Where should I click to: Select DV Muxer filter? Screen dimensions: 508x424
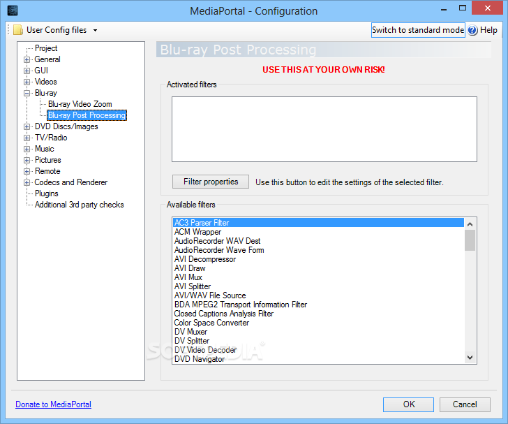(x=318, y=332)
